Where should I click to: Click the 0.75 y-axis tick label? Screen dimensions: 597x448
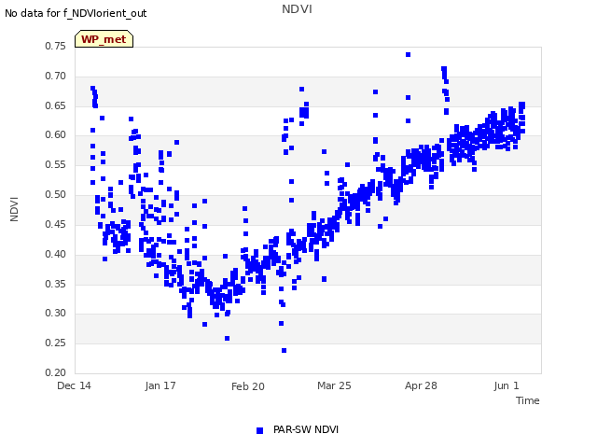(x=55, y=46)
